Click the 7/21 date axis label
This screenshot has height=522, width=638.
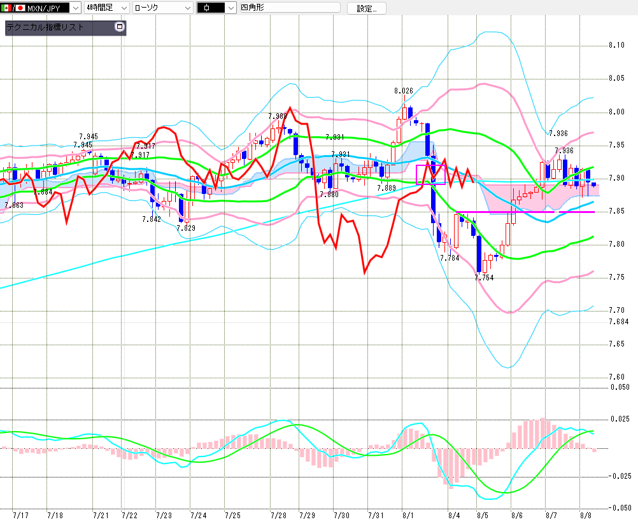[101, 516]
